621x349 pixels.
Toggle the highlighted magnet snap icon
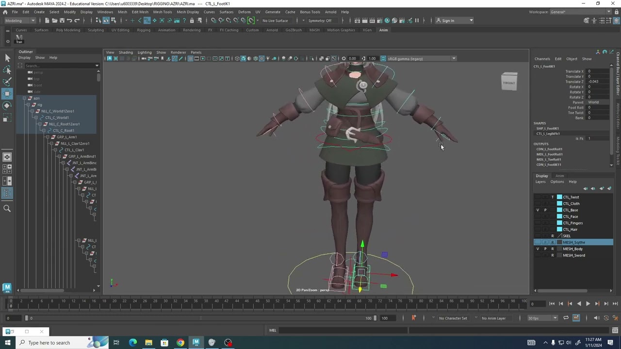coord(251,20)
